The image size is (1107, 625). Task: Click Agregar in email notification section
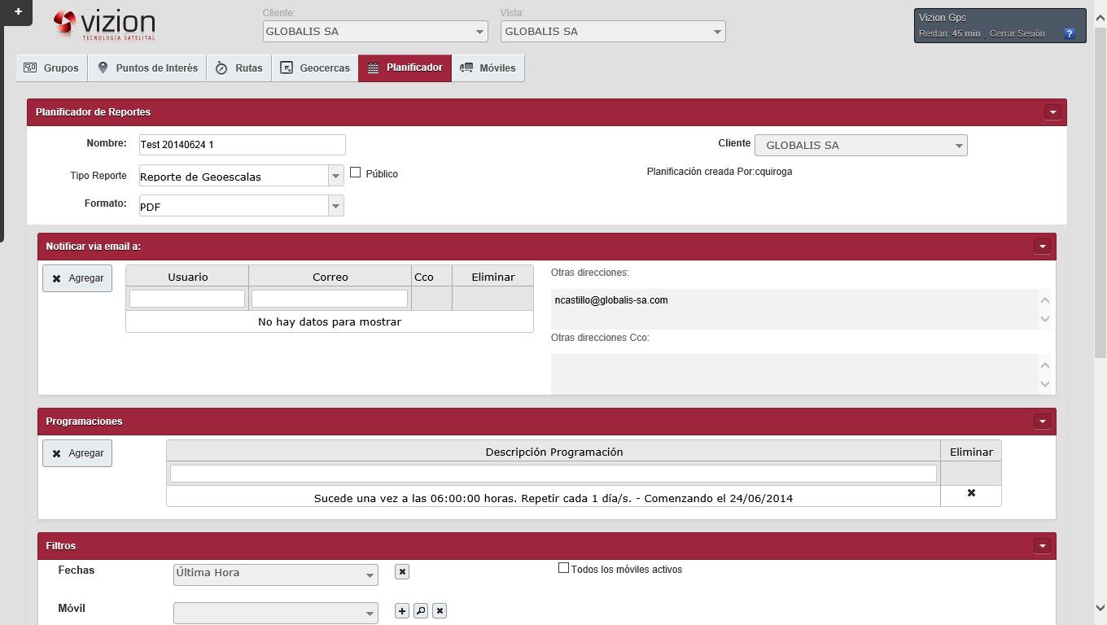tap(77, 278)
